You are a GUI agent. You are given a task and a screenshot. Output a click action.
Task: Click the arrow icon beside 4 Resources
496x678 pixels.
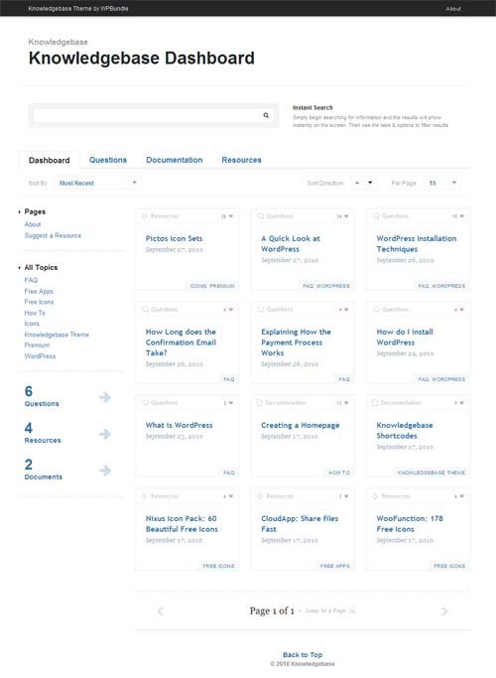click(x=105, y=434)
